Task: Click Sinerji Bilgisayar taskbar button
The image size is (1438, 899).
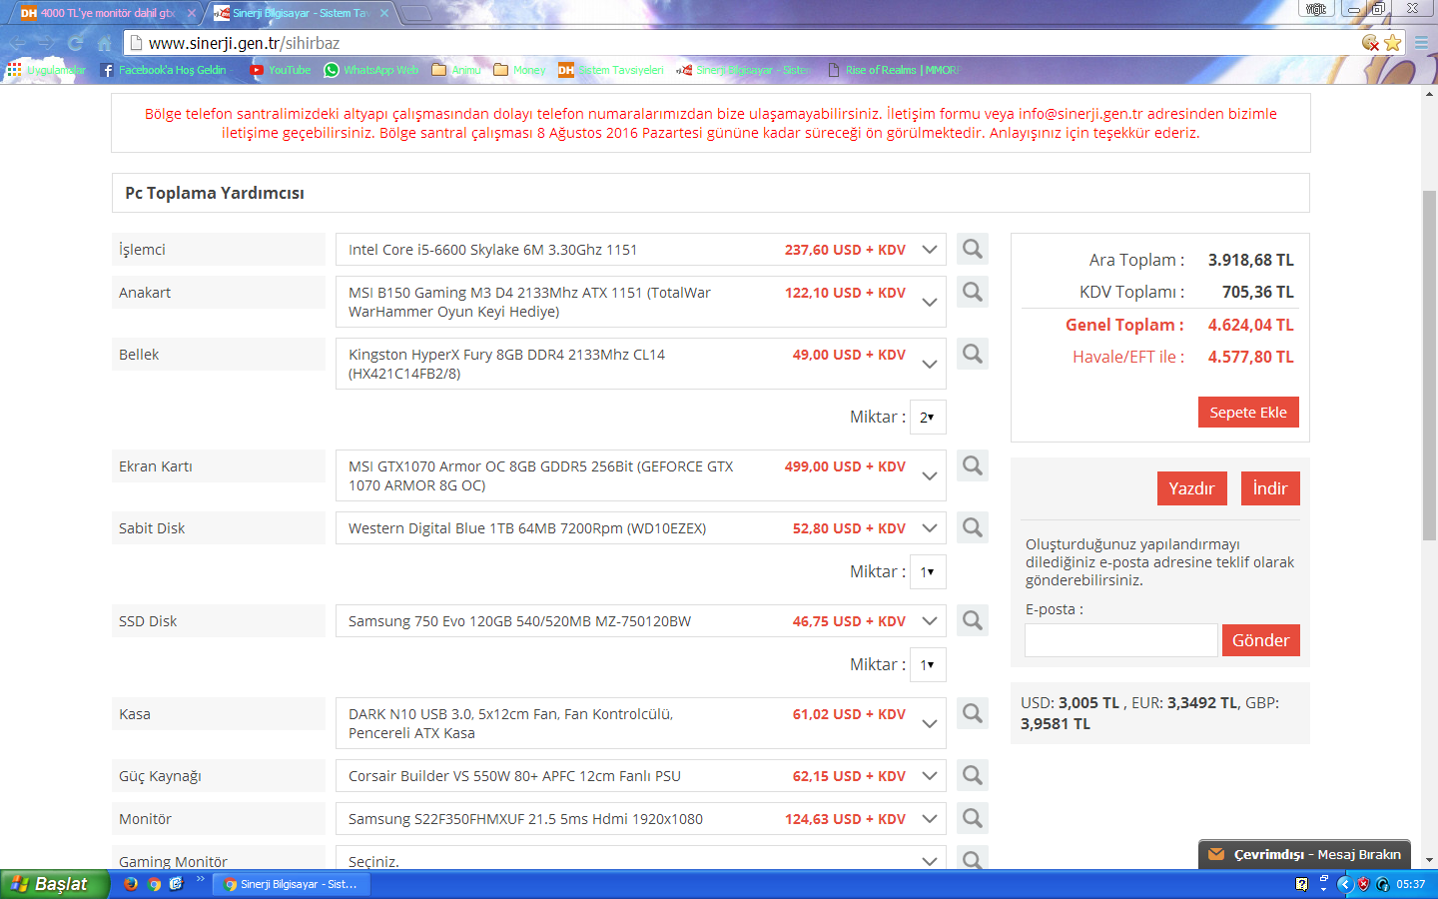Action: click(290, 884)
